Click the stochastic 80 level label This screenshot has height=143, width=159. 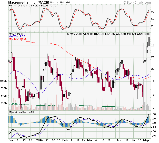(x=153, y=12)
